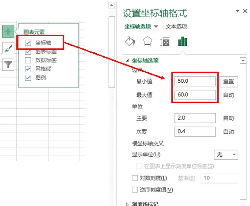This screenshot has height=206, width=250.
Task: Toggle the 坐标轴 checkbox
Action: [x=28, y=43]
